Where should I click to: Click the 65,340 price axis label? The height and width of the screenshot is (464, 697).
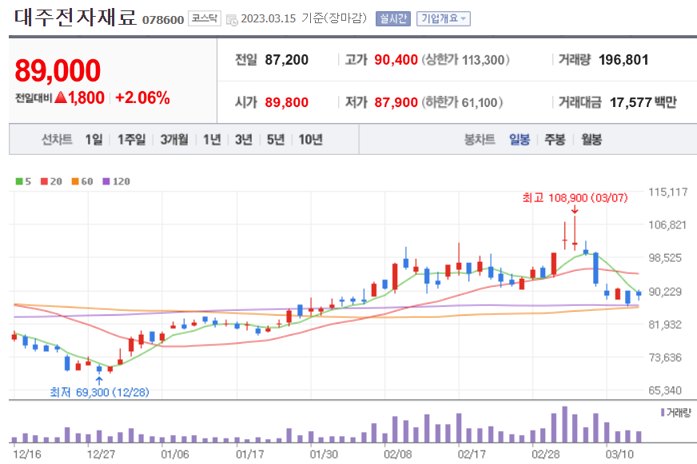pos(664,391)
